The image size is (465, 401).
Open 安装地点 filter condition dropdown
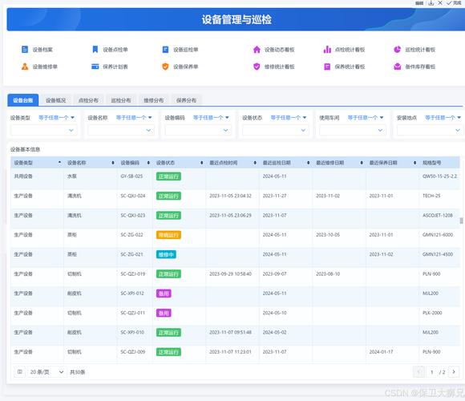point(443,118)
